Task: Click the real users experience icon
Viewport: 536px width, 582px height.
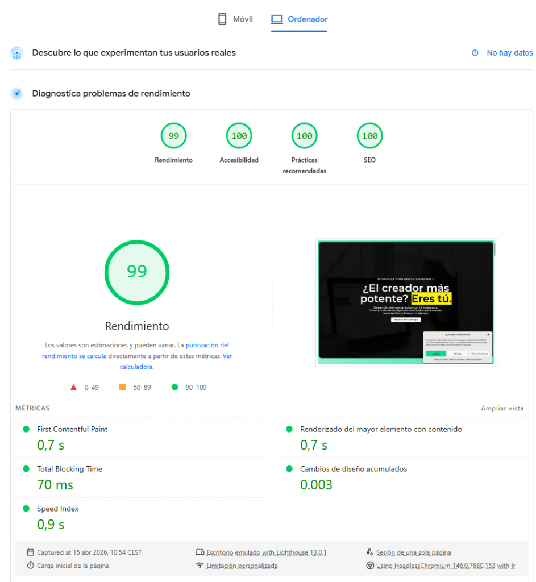Action: 17,53
